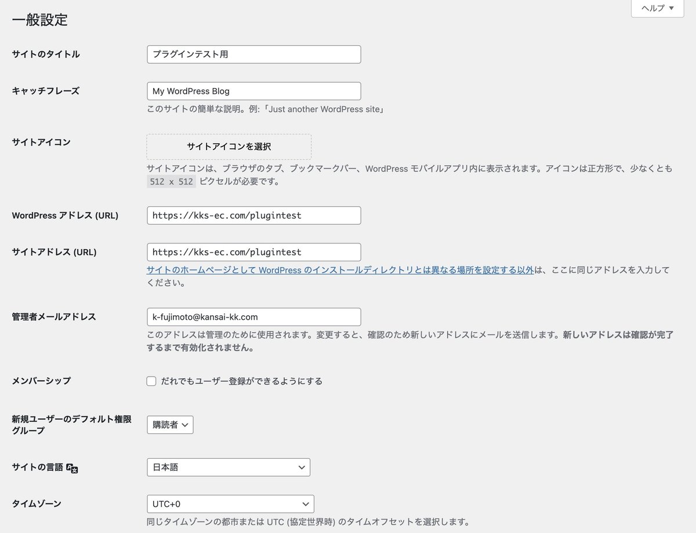Open the UTC+0 timezone dropdown
Viewport: 696px width, 533px height.
pos(231,504)
